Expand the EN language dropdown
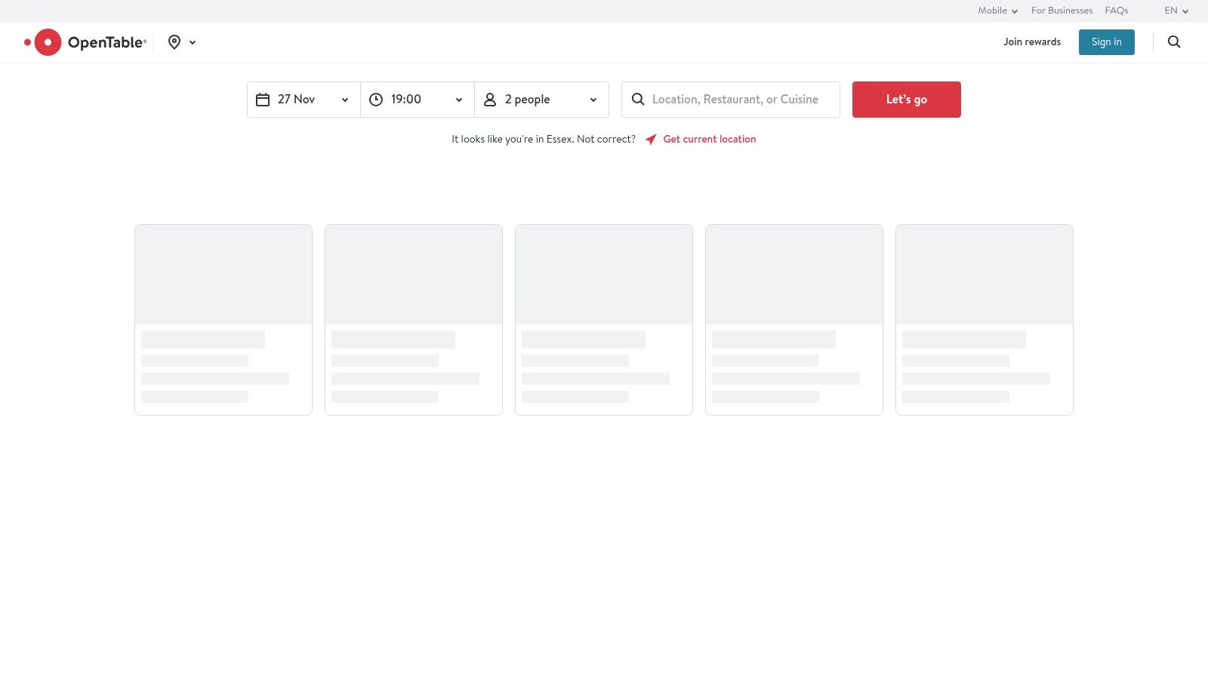 1176,11
